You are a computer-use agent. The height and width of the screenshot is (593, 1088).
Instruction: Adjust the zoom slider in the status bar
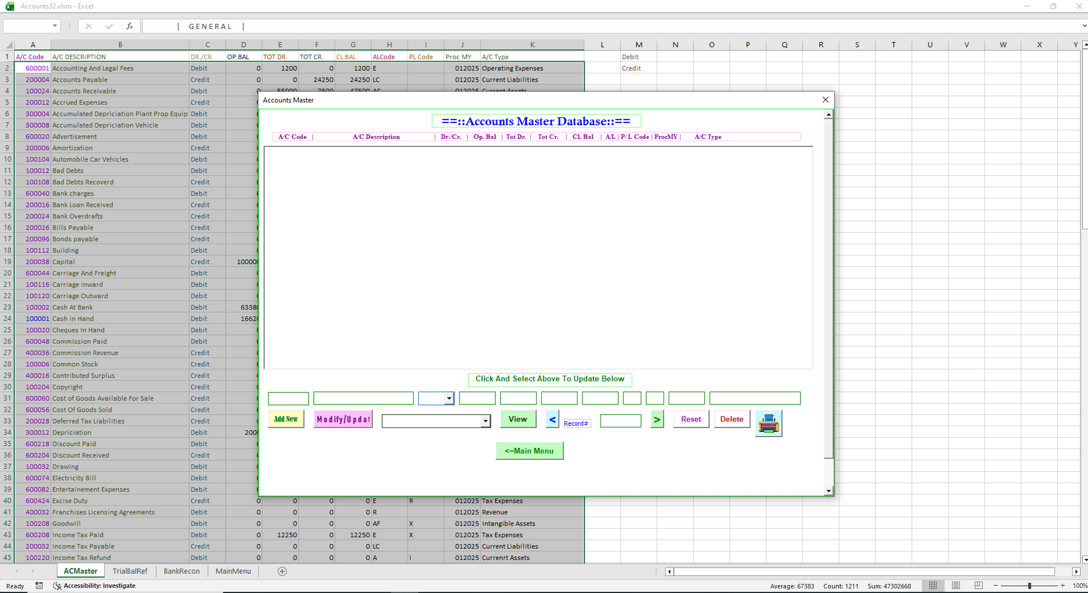pyautogui.click(x=1030, y=586)
